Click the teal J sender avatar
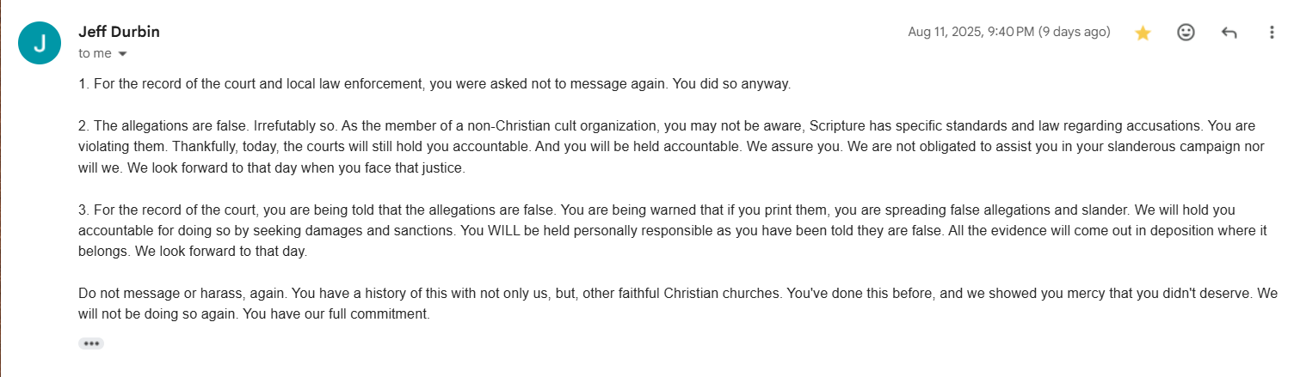The height and width of the screenshot is (377, 1294). 40,42
